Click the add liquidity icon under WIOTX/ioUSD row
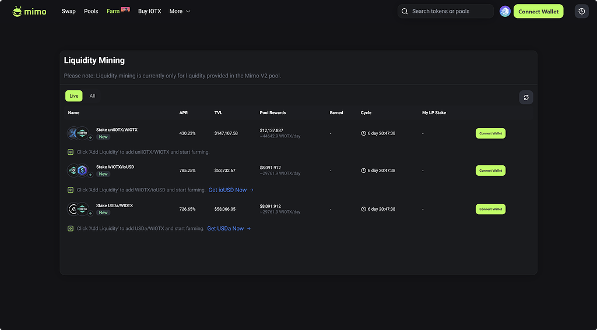 71,190
